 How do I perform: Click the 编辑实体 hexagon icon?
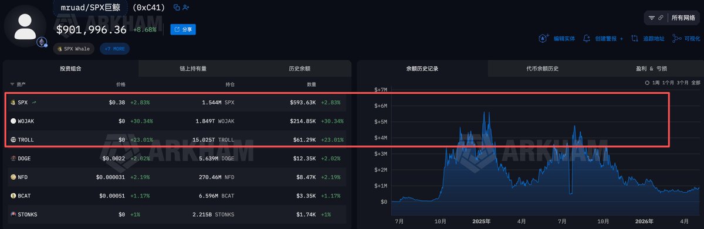(x=543, y=39)
